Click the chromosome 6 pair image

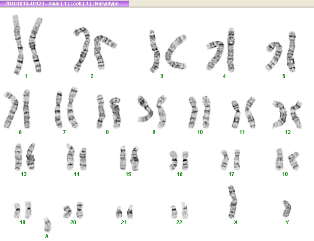[x=17, y=109]
